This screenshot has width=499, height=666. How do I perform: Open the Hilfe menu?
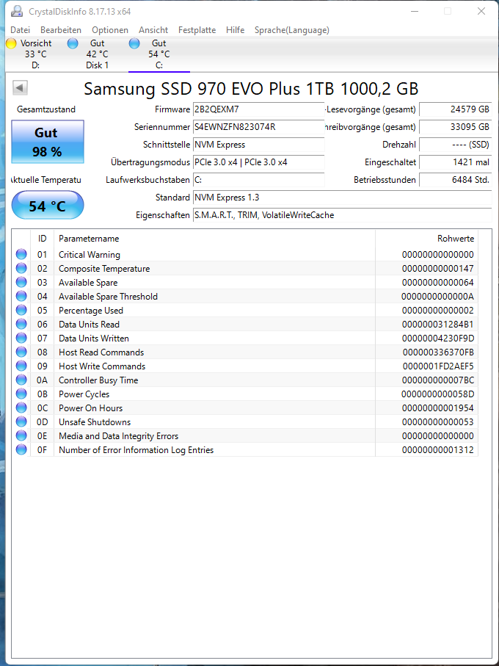[x=235, y=30]
